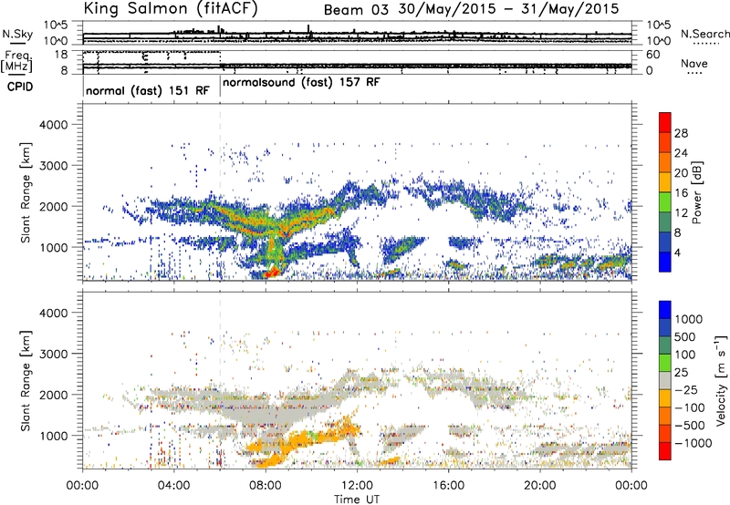The image size is (730, 505).
Task: Click the '12:00' time axis tick label
Action: pos(357,486)
